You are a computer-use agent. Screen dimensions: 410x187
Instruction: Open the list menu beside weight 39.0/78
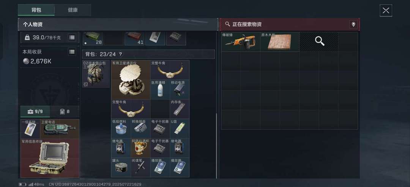pyautogui.click(x=72, y=37)
